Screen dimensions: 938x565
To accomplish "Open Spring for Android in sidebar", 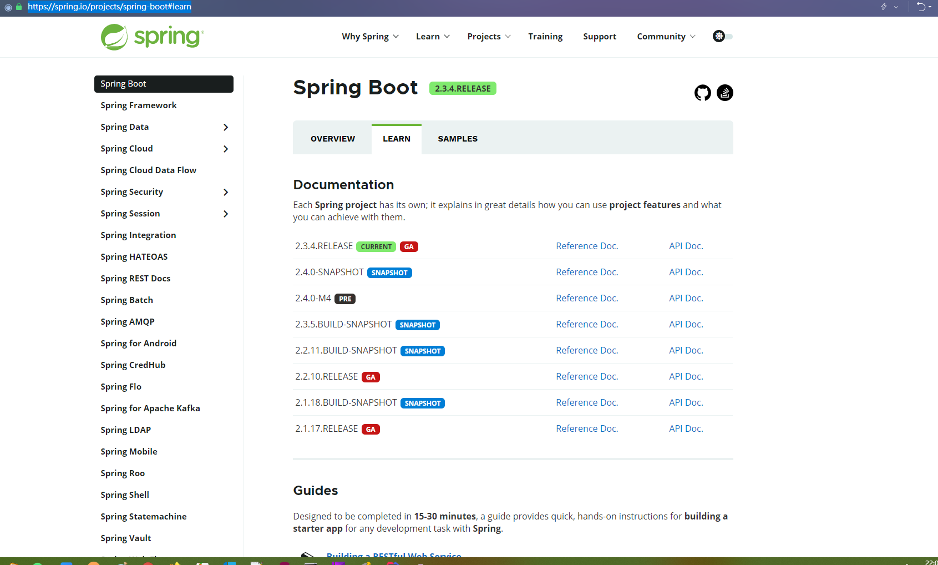I will 139,344.
